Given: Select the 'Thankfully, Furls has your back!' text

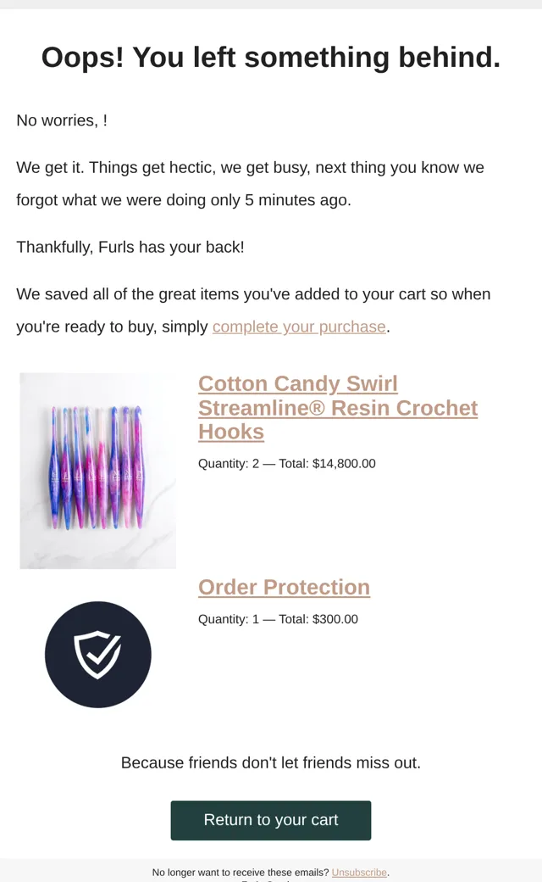Looking at the screenshot, I should (130, 248).
